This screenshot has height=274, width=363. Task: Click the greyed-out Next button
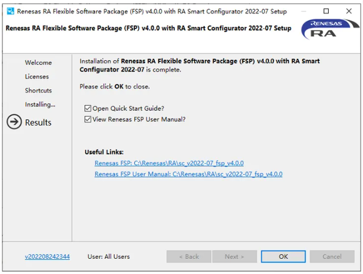pos(235,257)
